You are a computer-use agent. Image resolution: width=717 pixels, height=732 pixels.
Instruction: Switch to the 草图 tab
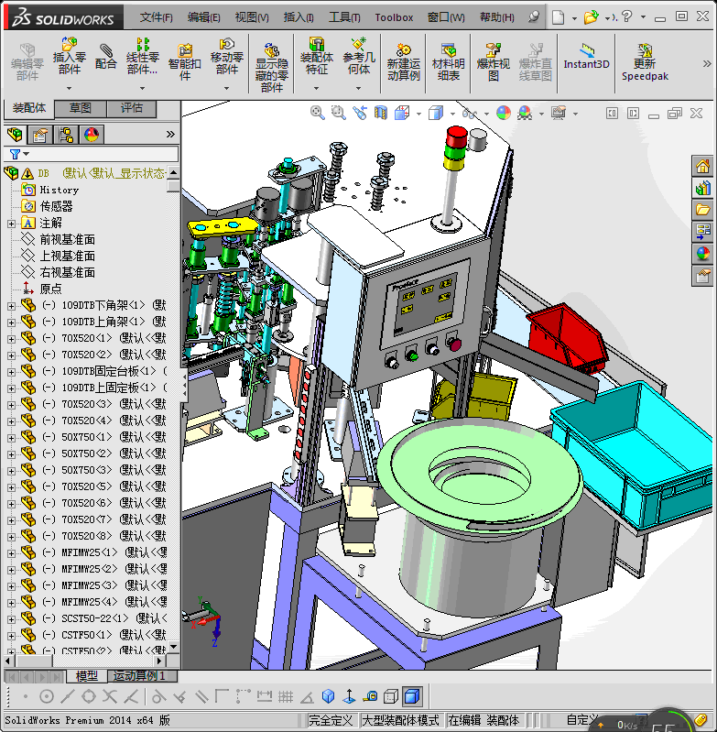81,108
